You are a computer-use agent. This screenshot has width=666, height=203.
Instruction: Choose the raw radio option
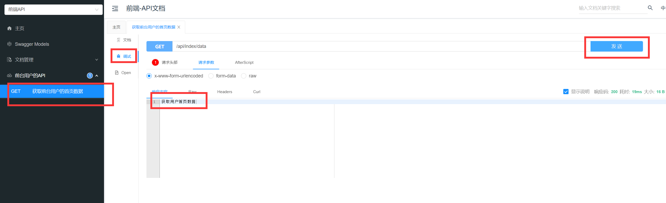[244, 76]
